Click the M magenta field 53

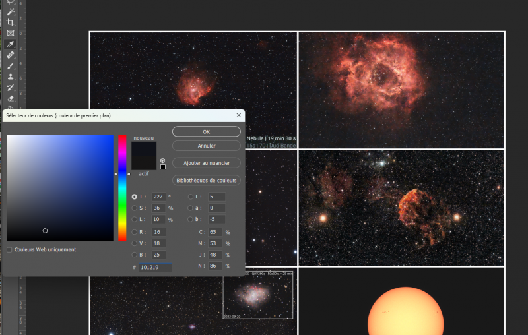pyautogui.click(x=215, y=243)
